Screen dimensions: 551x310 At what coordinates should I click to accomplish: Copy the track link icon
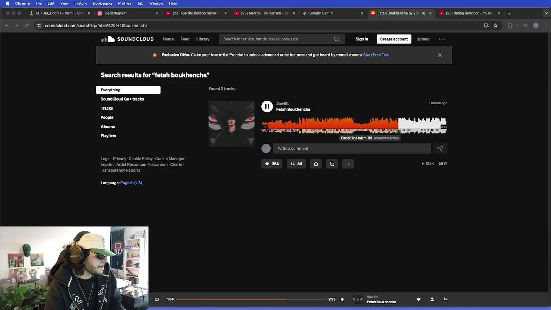point(332,164)
